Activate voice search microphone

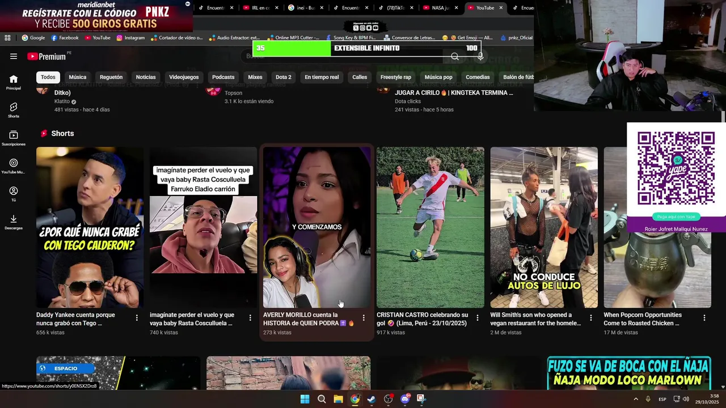pos(480,56)
